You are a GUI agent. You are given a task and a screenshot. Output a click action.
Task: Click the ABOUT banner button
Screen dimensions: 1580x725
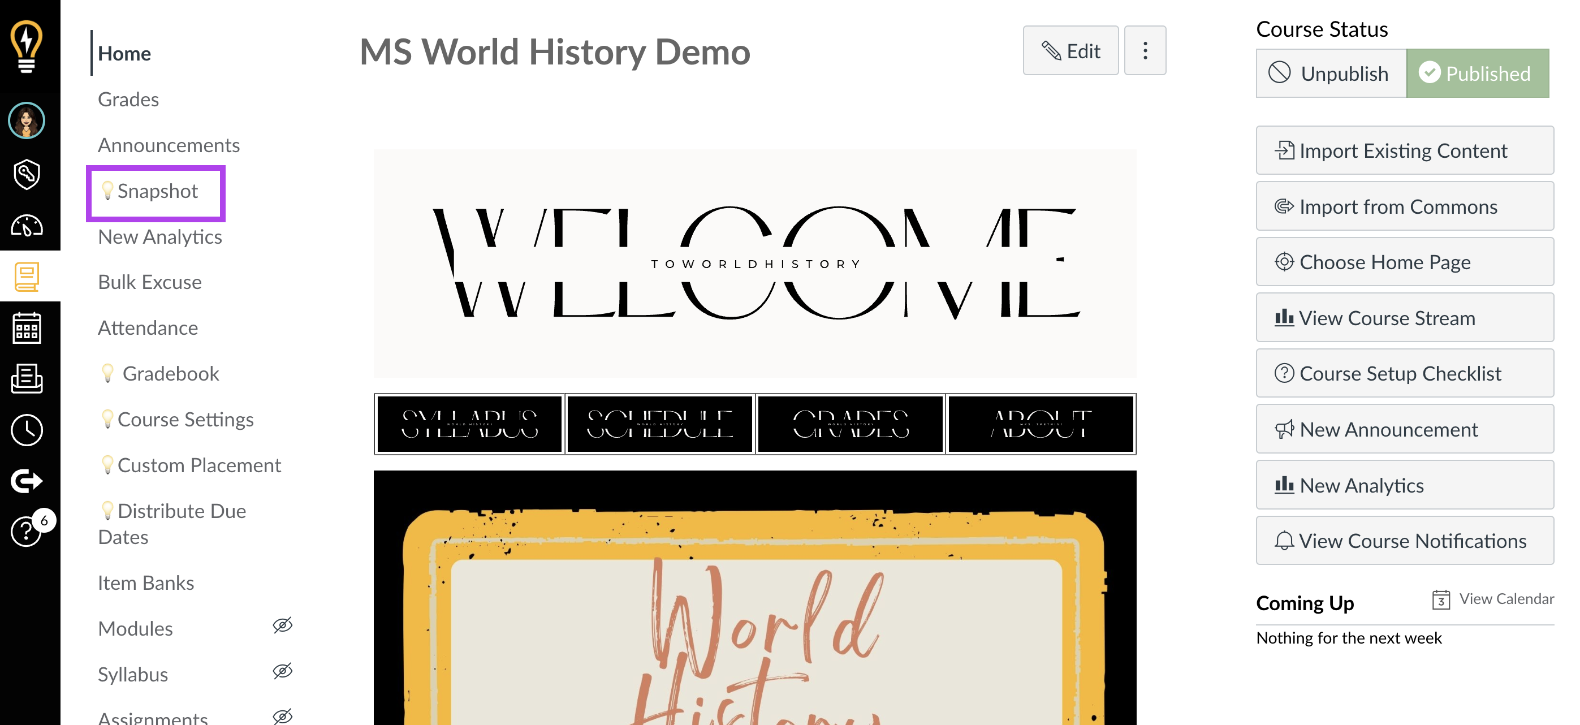(1041, 425)
